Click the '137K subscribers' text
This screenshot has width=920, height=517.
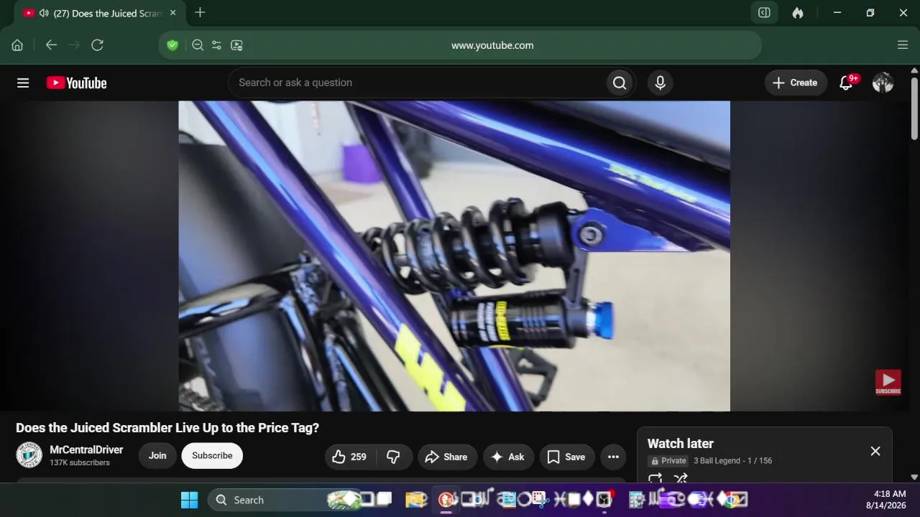click(80, 463)
